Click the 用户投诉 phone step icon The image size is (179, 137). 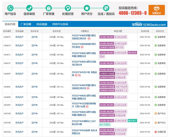point(10,8)
